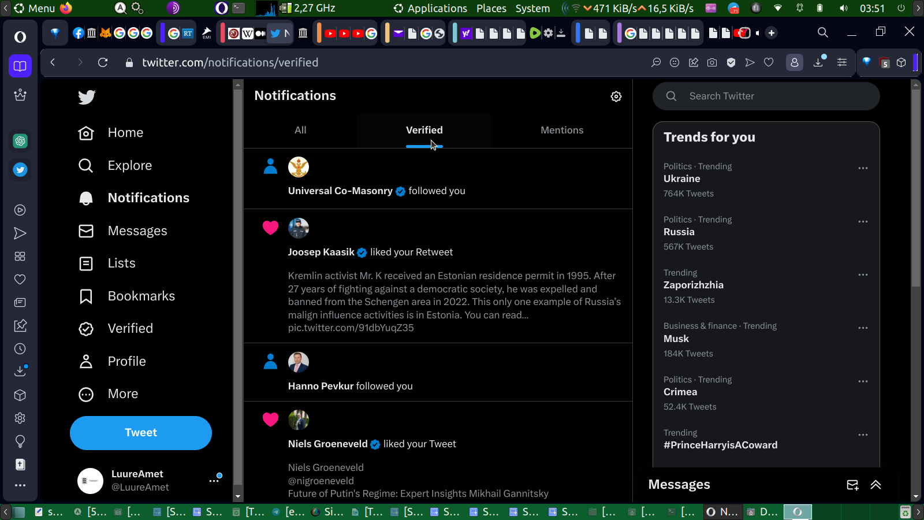Go back to the previous page
The width and height of the screenshot is (924, 520).
click(53, 62)
